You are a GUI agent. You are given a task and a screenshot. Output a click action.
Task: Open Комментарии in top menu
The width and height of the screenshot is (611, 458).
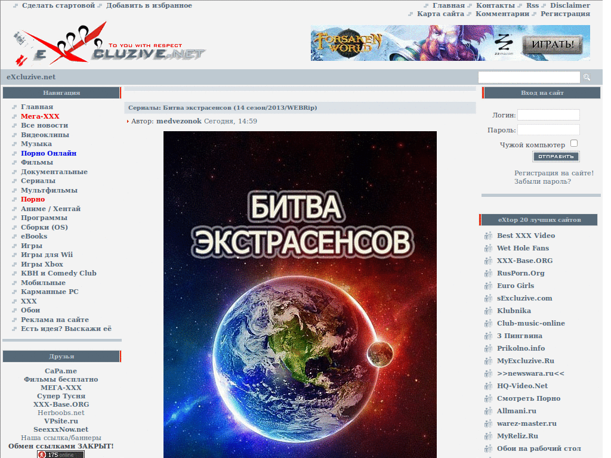coord(502,14)
